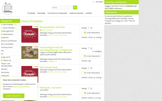The height and width of the screenshot is (101, 162).
Task: Toggle dark mode moon icon
Action: 93,2
